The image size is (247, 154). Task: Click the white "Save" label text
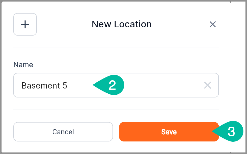(169, 132)
